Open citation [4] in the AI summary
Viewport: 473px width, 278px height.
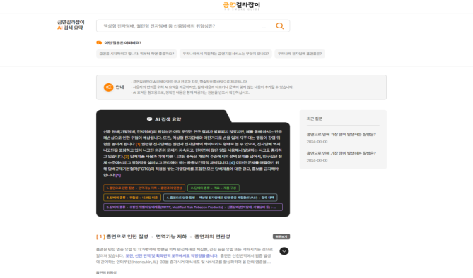click(x=232, y=163)
